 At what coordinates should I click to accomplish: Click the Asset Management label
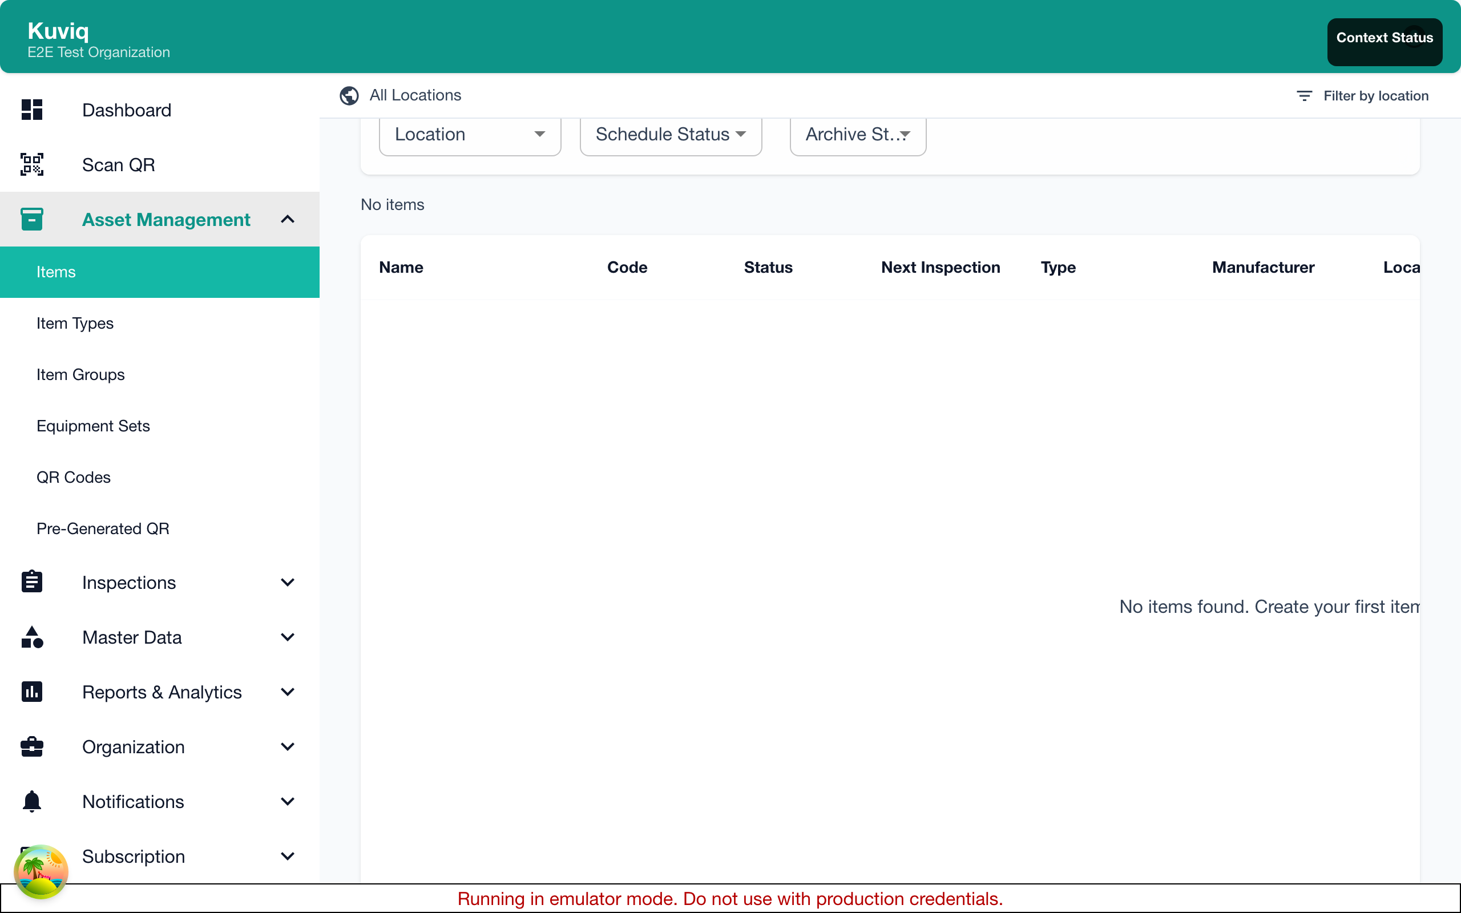click(166, 219)
